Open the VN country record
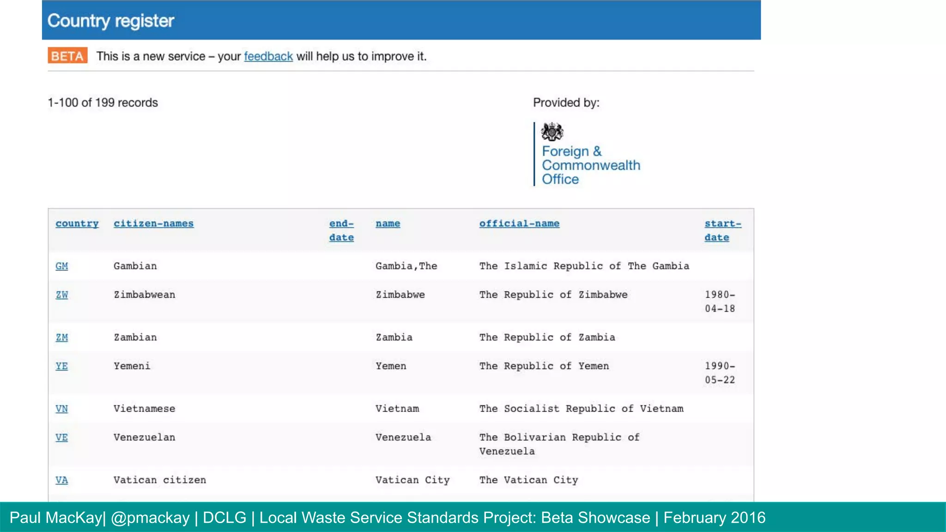Screen dimensions: 946x532 click(62, 409)
